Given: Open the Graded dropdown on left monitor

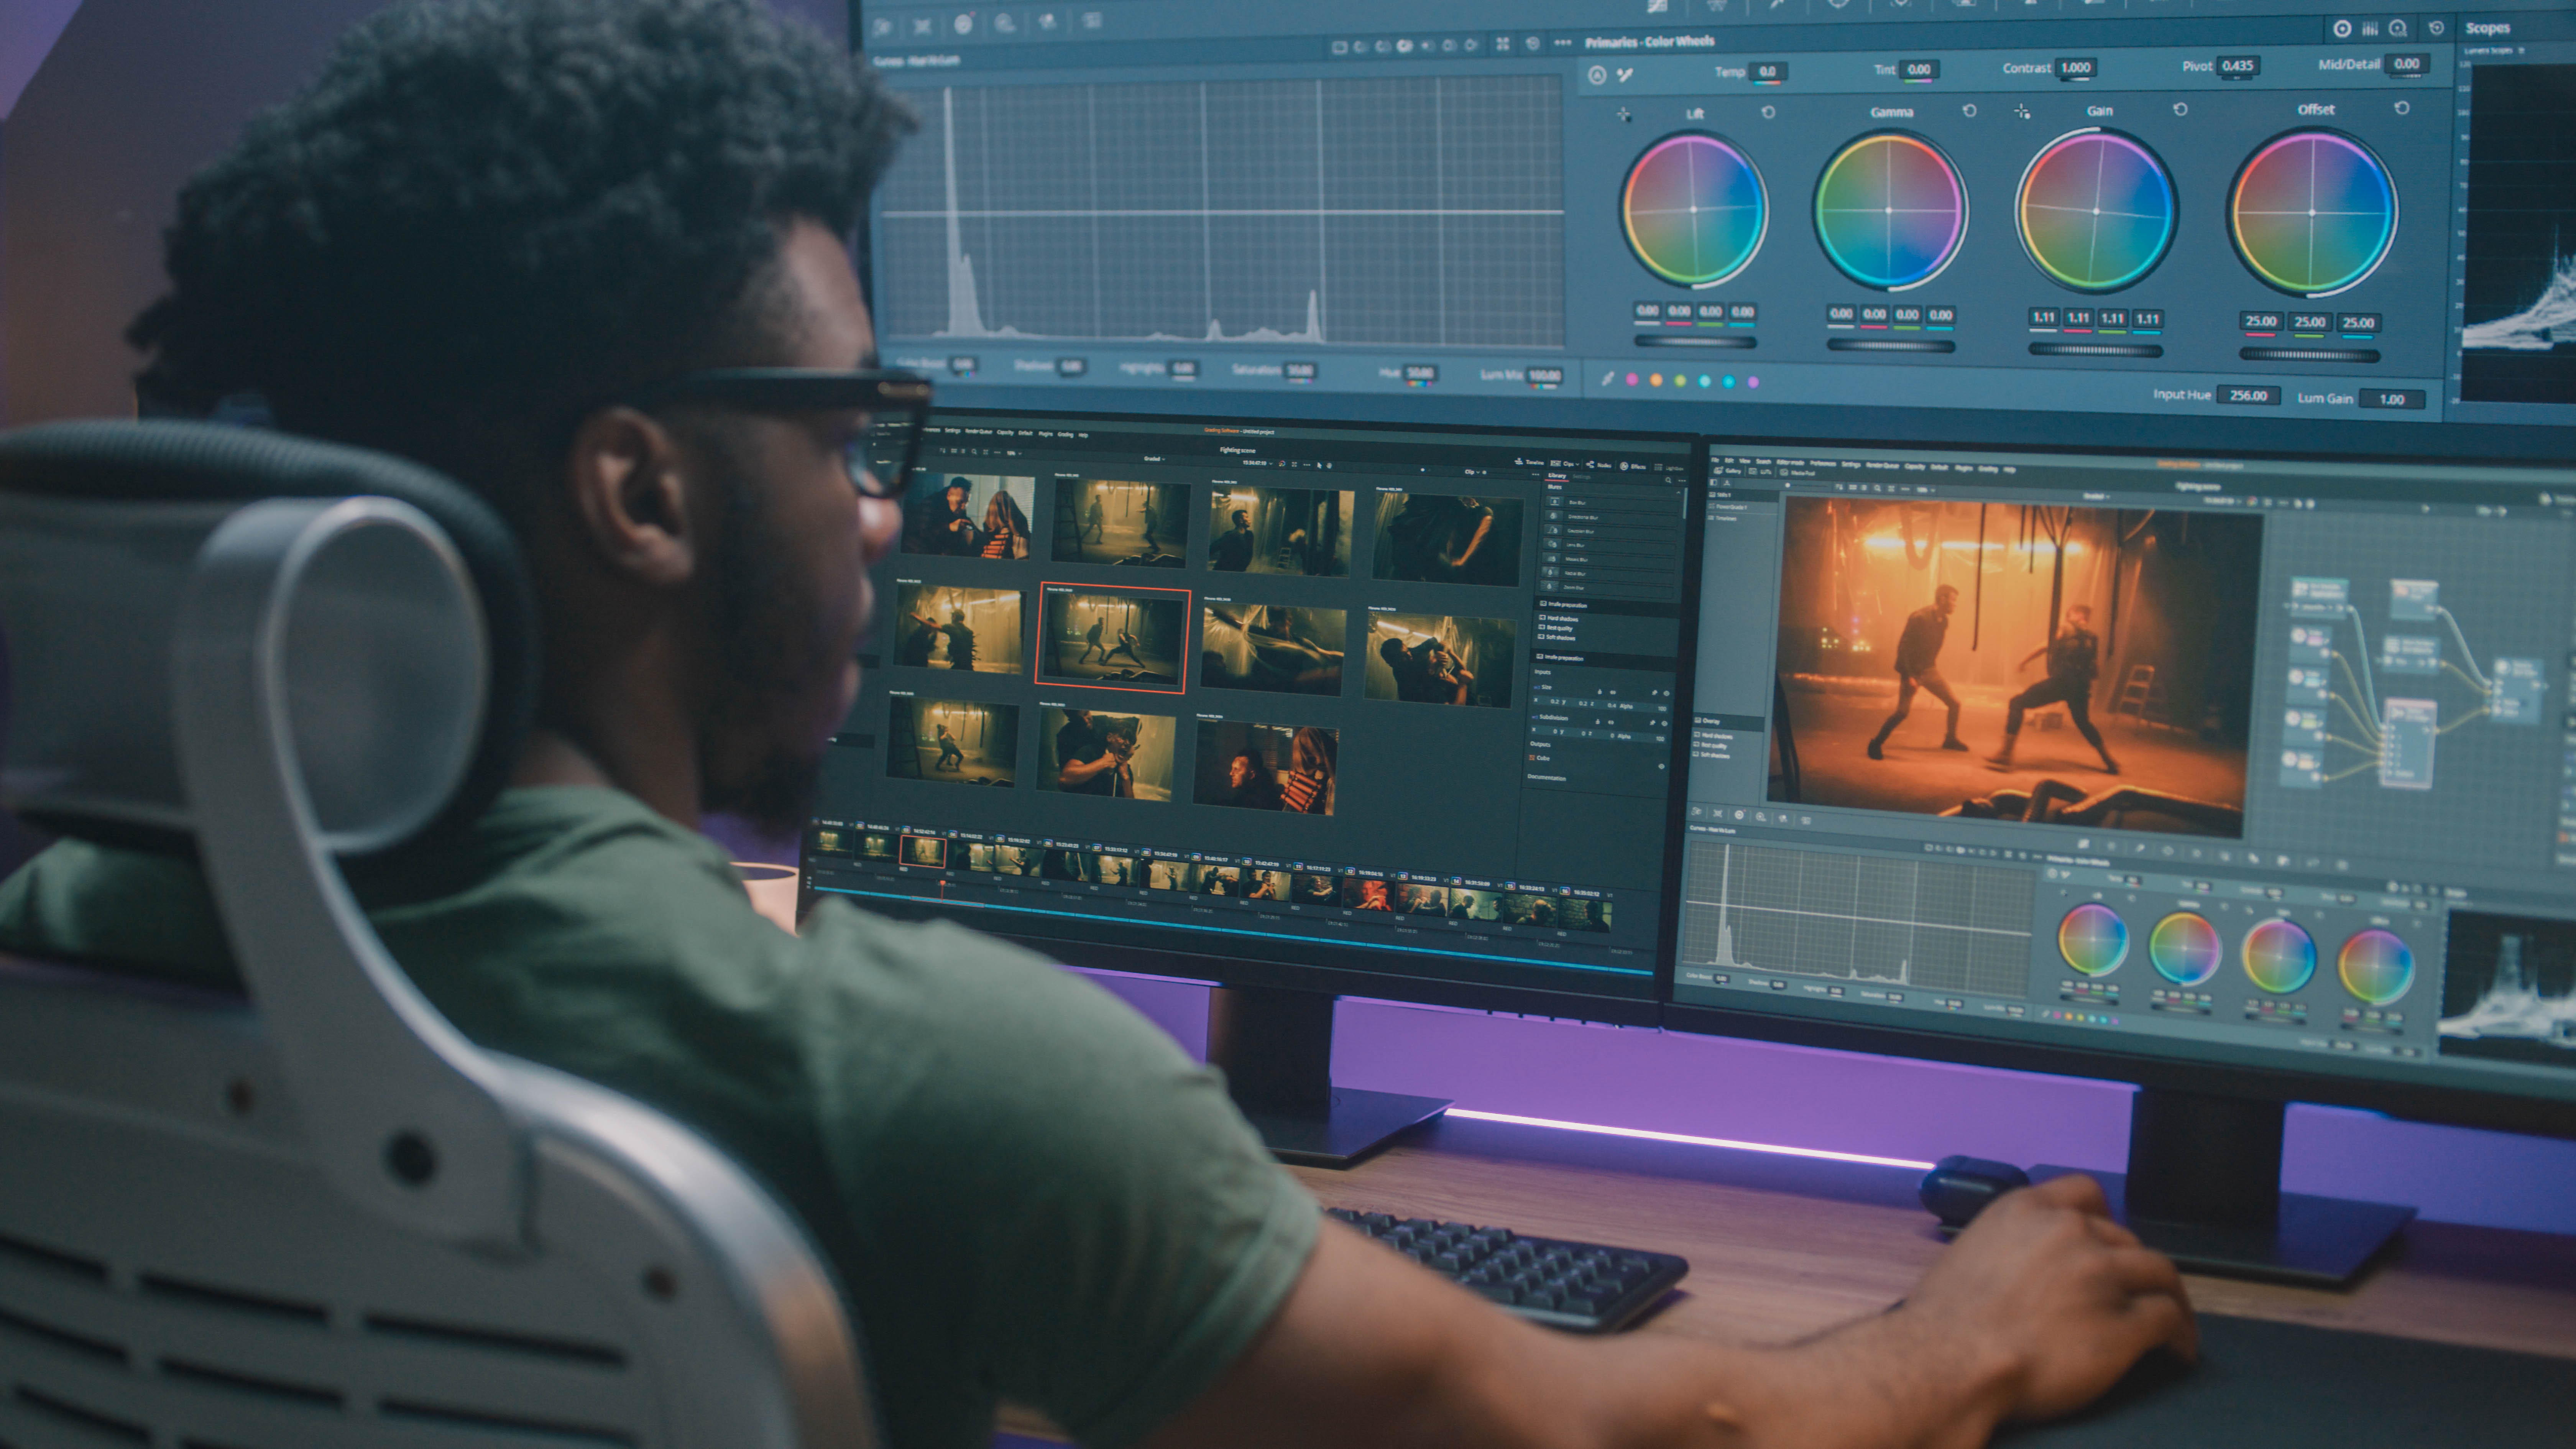Looking at the screenshot, I should 1155,459.
